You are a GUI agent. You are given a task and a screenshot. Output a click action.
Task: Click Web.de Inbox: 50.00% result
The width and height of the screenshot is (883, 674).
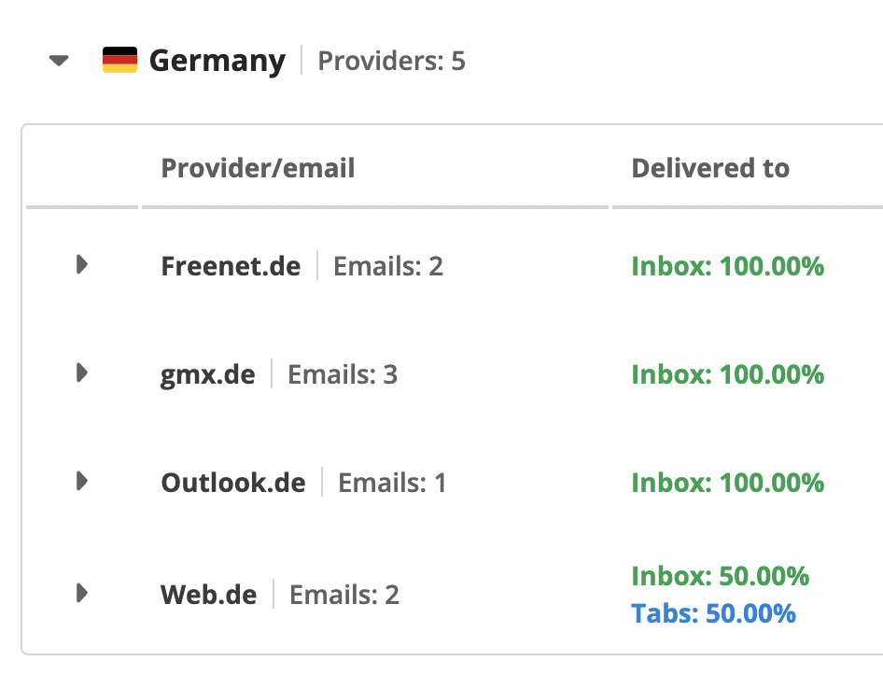(x=721, y=575)
